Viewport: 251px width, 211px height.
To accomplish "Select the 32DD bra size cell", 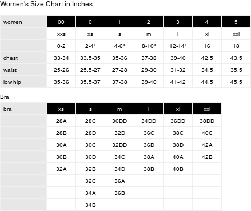I will pos(119,145).
